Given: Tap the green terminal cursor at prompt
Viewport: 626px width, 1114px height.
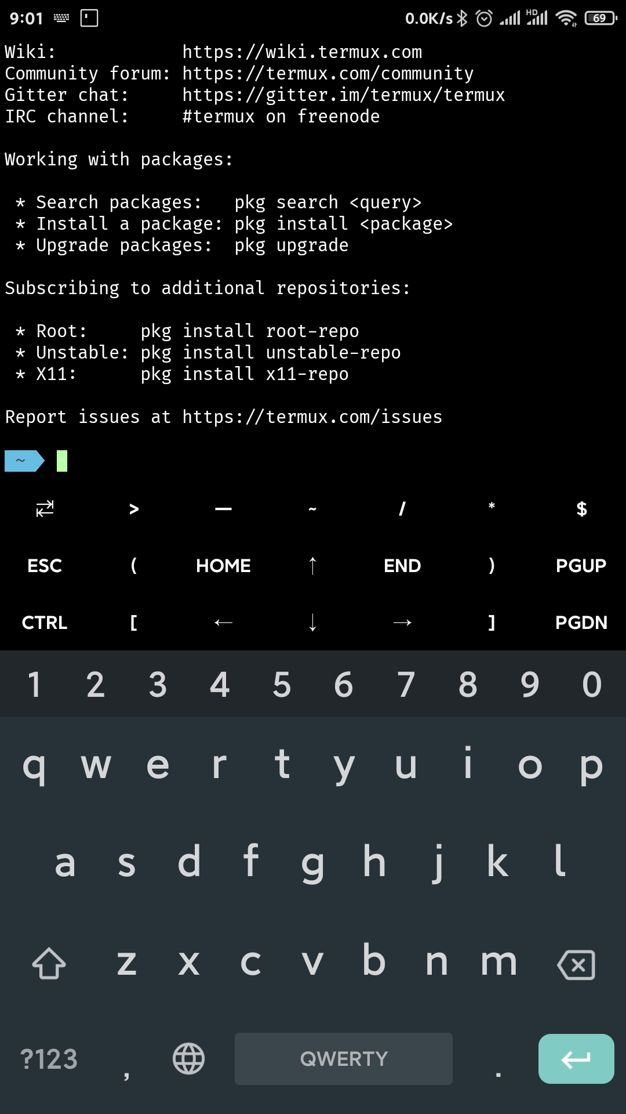Looking at the screenshot, I should pos(62,461).
